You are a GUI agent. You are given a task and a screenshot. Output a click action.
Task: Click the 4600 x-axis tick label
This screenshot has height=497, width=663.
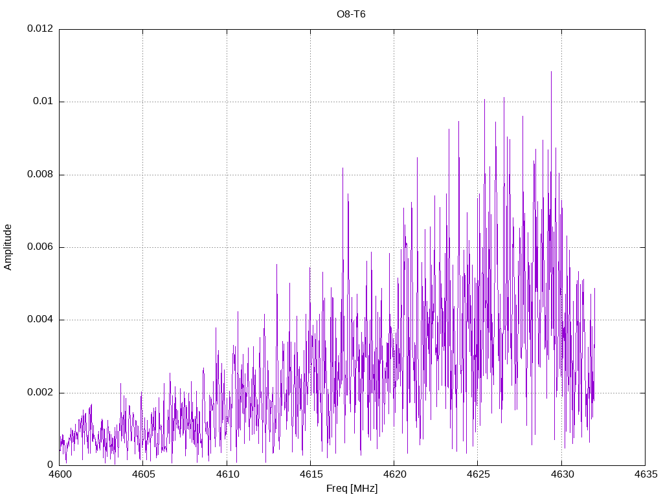[60, 474]
